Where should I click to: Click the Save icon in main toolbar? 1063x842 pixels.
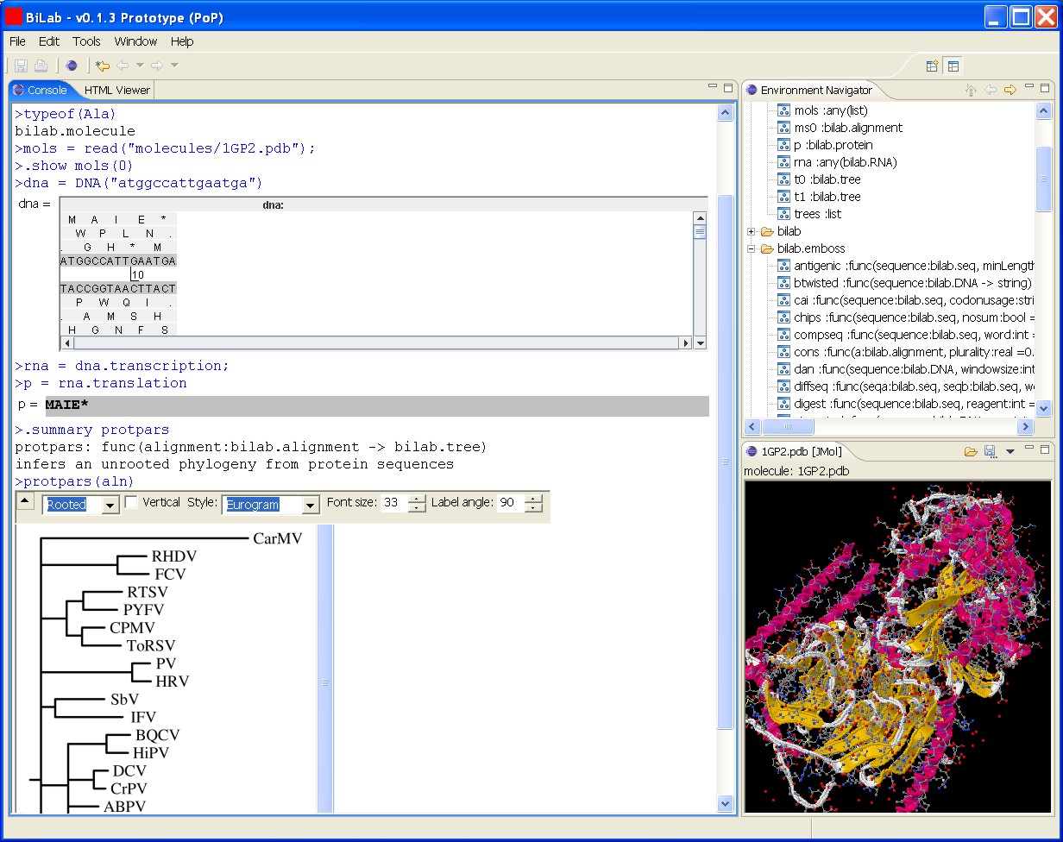click(21, 66)
